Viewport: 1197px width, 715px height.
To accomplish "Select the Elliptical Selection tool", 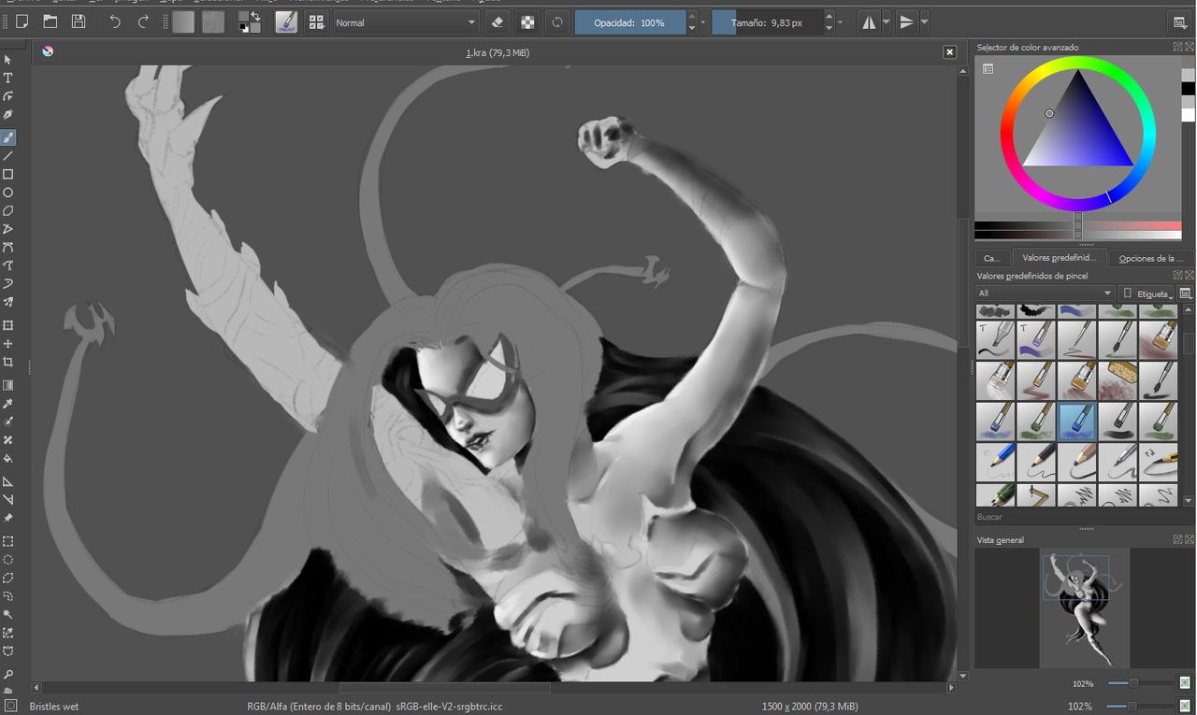I will click(8, 560).
